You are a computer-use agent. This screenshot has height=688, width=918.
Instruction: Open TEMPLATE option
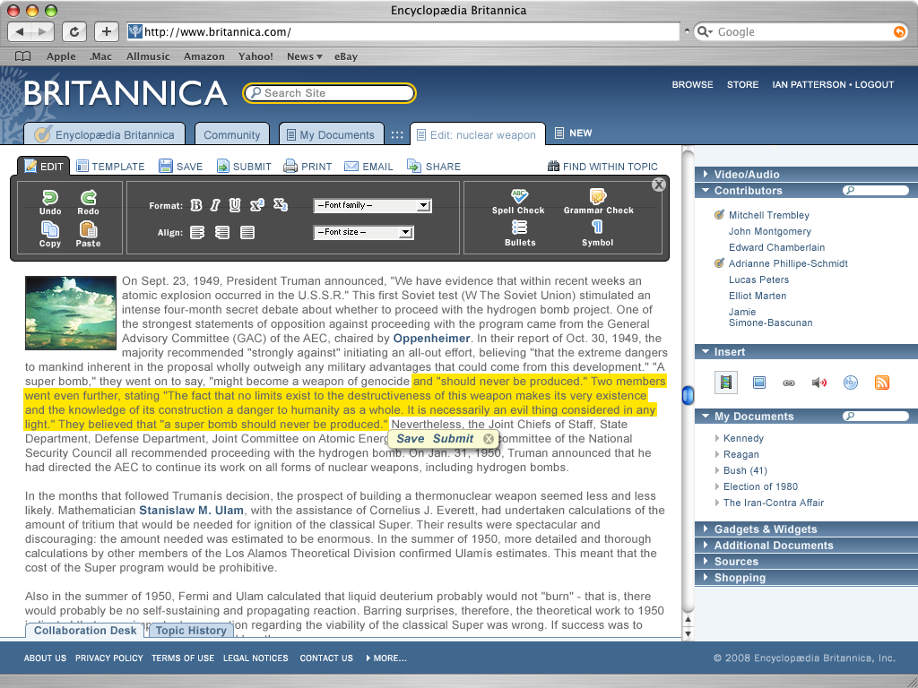coord(110,166)
